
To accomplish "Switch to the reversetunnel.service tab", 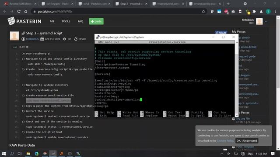I will coord(168,3).
